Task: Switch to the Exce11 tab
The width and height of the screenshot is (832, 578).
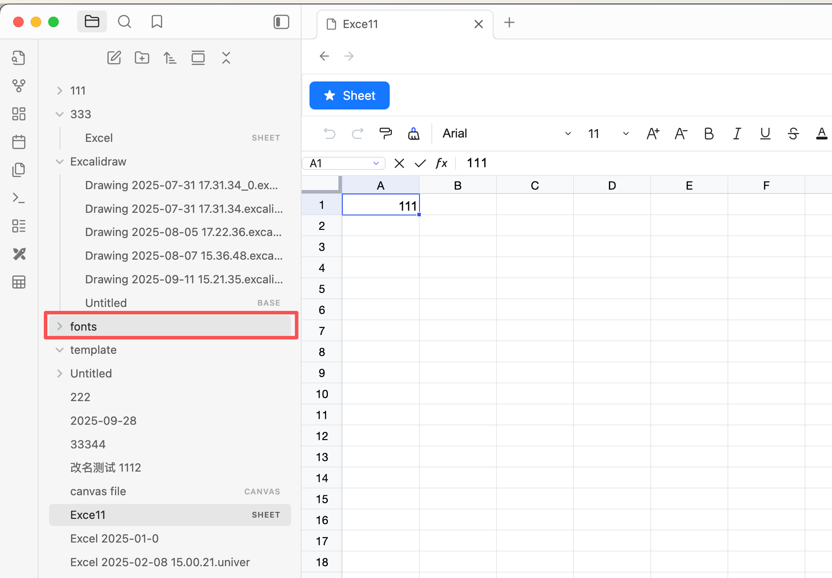Action: 360,24
